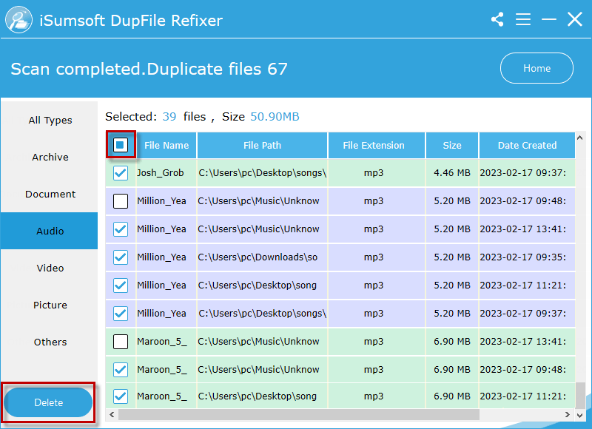Open the hamburger menu icon
The image size is (592, 429).
523,19
